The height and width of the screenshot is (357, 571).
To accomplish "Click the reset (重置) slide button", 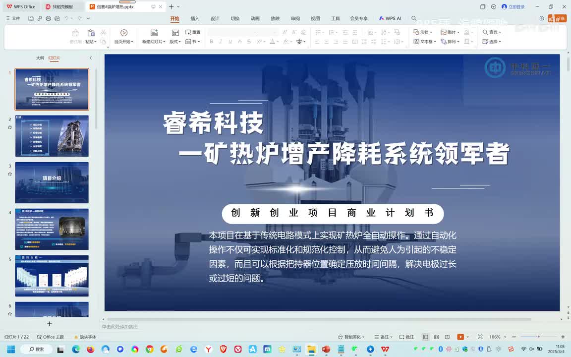I will (193, 32).
